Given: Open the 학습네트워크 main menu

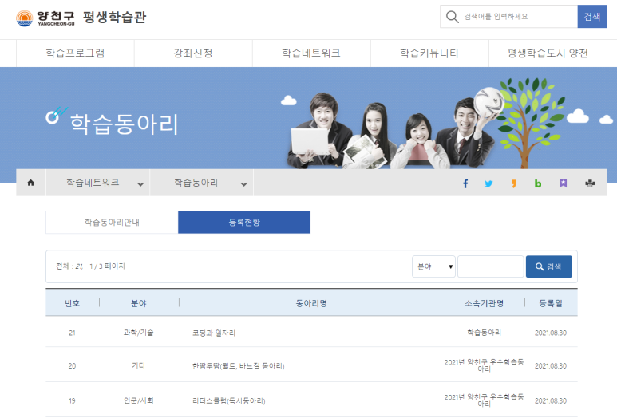Looking at the screenshot, I should 311,53.
